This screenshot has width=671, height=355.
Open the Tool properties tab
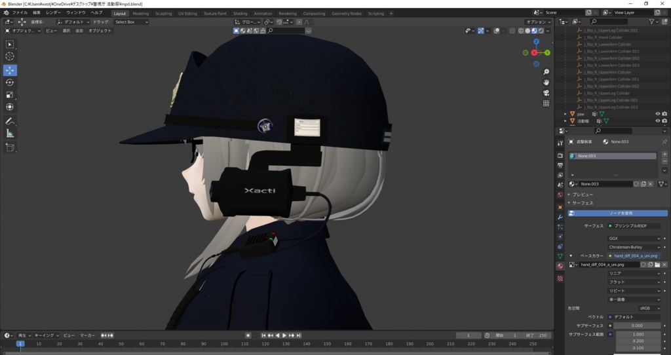coord(560,143)
